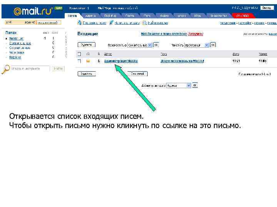This screenshot has height=207, width=277.
Task: Open the Игры tab
Action: coord(197,16)
